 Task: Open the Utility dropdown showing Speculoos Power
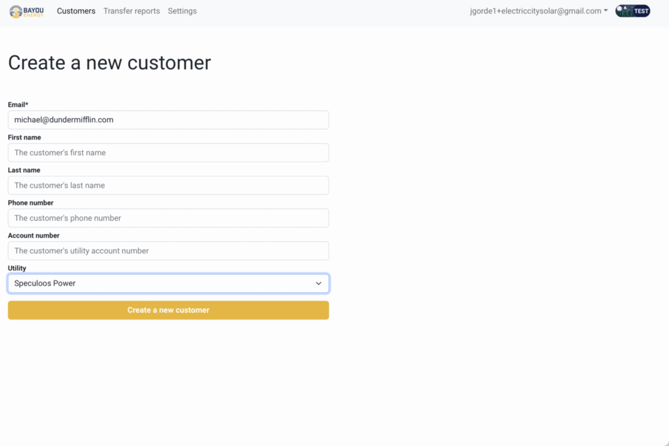point(168,283)
